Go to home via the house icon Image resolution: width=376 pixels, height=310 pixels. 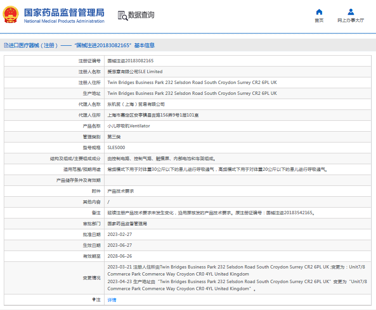[319, 12]
